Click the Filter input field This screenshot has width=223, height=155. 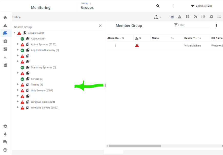click(194, 25)
